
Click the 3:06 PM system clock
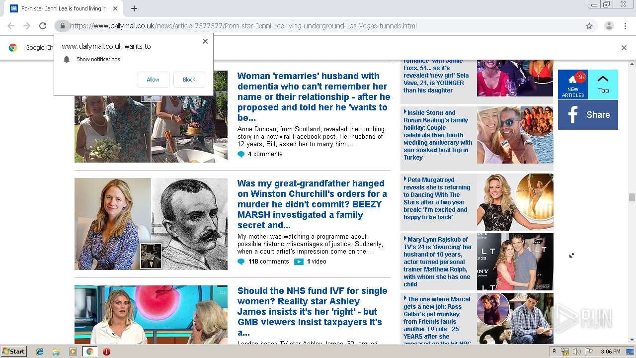click(x=610, y=352)
